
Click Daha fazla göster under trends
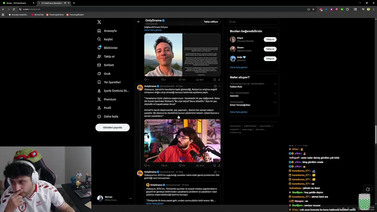(x=239, y=112)
